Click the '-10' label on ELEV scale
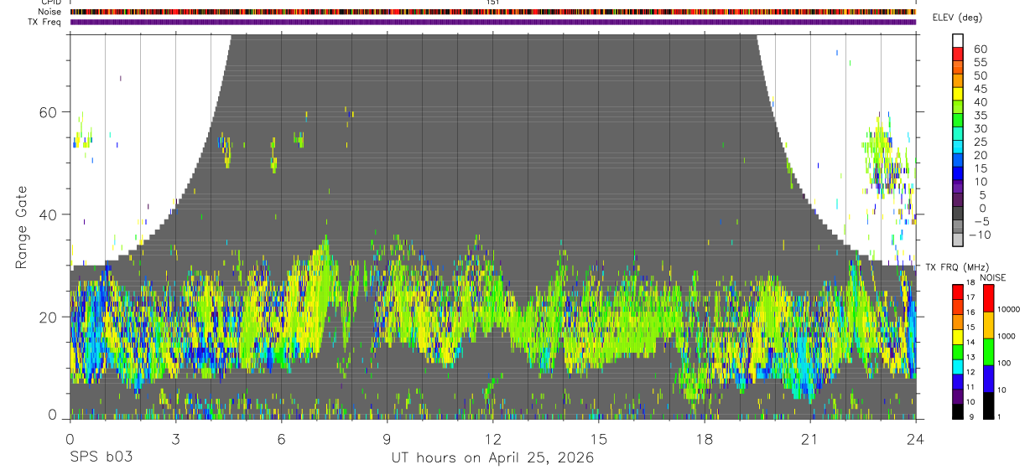This screenshot has width=1030, height=475. 980,235
